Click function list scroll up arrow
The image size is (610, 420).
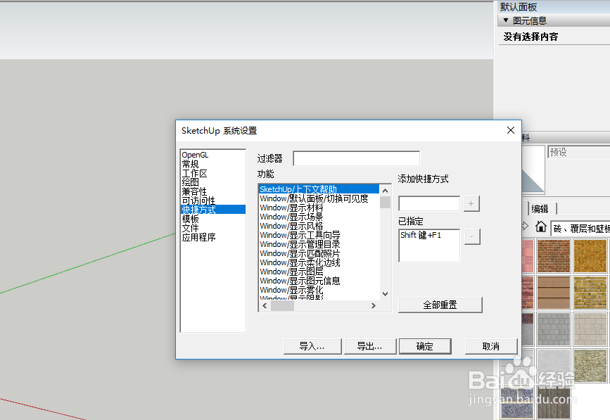coord(385,191)
